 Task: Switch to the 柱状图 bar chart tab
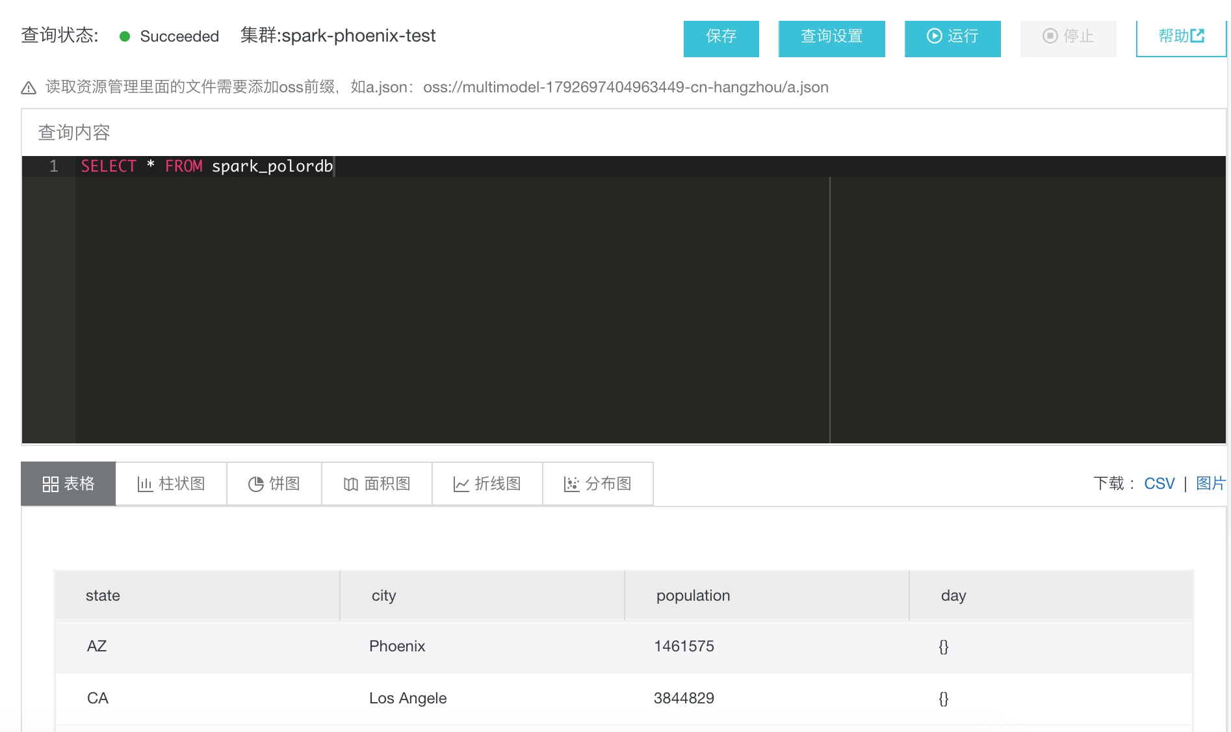click(x=171, y=484)
